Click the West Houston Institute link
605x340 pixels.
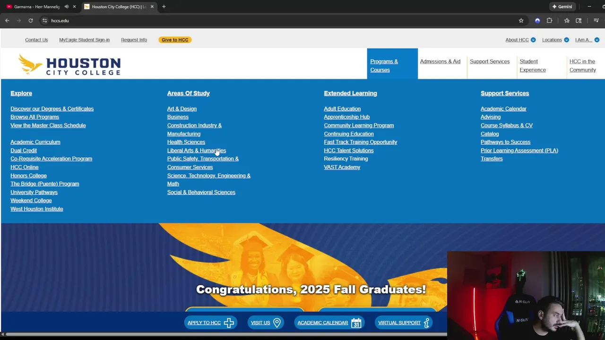point(37,209)
